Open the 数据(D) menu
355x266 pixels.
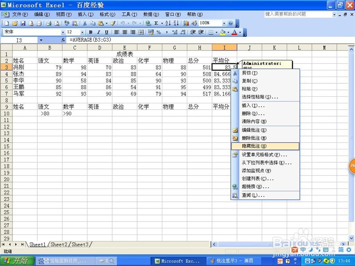point(151,15)
